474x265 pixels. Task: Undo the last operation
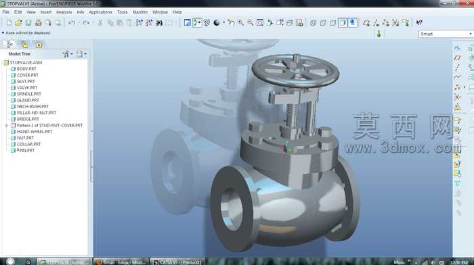72,22
